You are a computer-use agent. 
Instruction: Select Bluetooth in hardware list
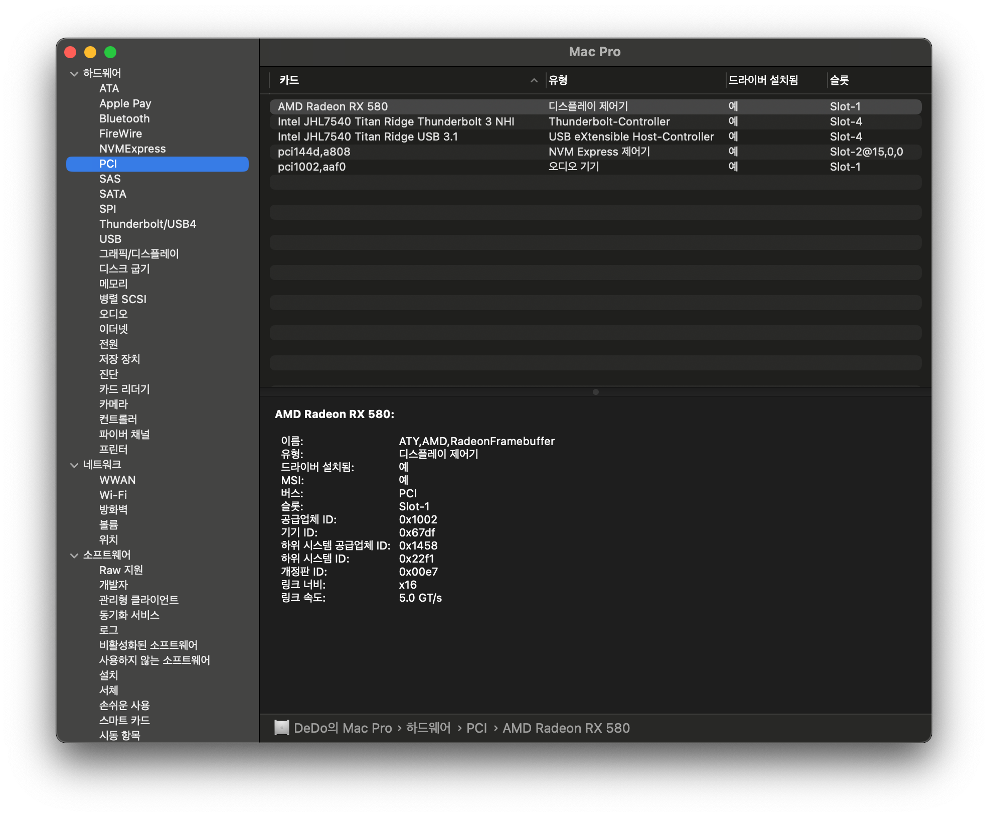pyautogui.click(x=124, y=118)
